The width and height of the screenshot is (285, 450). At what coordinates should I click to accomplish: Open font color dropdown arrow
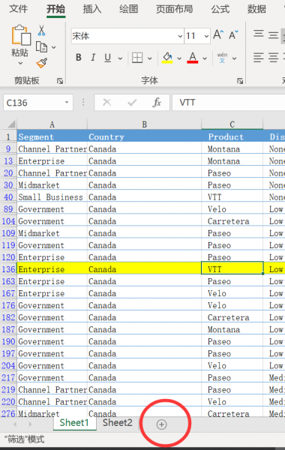click(205, 58)
